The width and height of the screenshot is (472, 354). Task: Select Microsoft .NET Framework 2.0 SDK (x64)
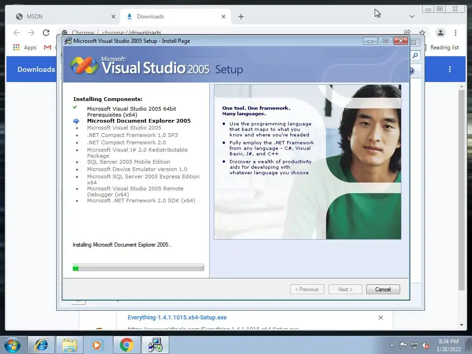[141, 201]
